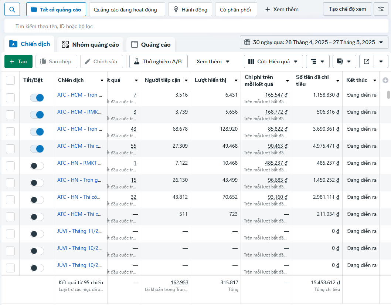Enable the JUVI - Tháng 11/2 campaign toggle

click(x=37, y=234)
